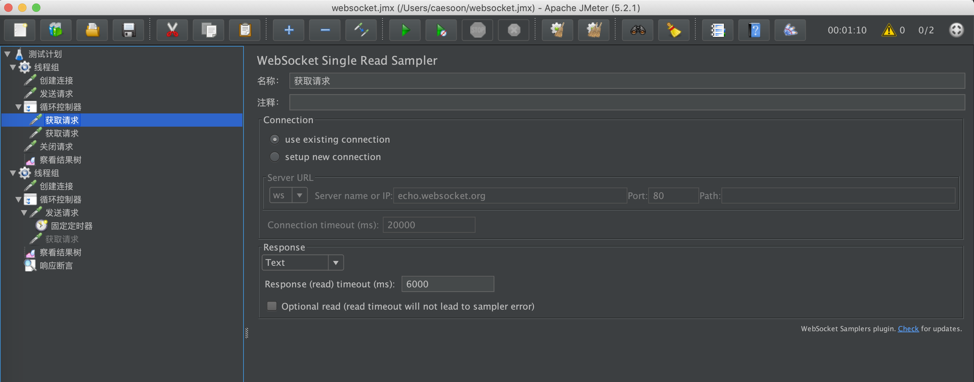Click the broom Reset Search icon
The image size is (974, 382).
pos(674,30)
